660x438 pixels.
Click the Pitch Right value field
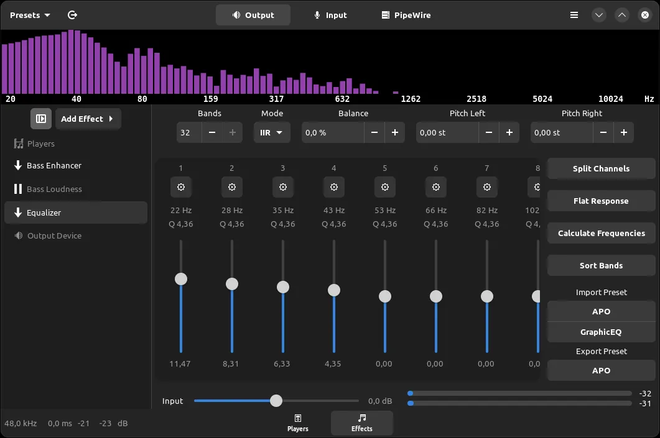(562, 132)
